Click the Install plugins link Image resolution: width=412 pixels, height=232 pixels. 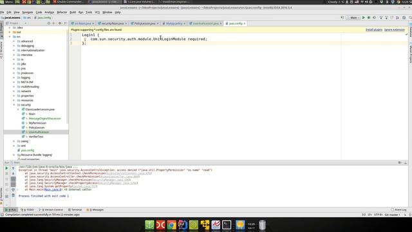coord(374,30)
